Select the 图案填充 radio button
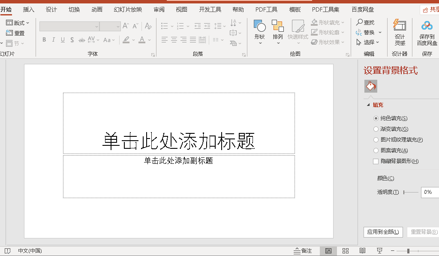The width and height of the screenshot is (439, 256). tap(376, 150)
